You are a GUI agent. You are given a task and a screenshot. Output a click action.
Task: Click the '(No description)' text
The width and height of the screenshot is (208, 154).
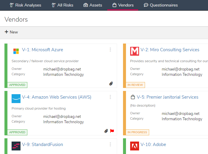(x=143, y=105)
